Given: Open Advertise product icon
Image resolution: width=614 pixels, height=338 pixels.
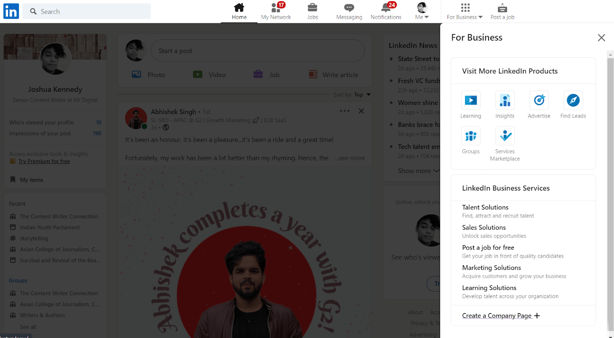Looking at the screenshot, I should (539, 101).
